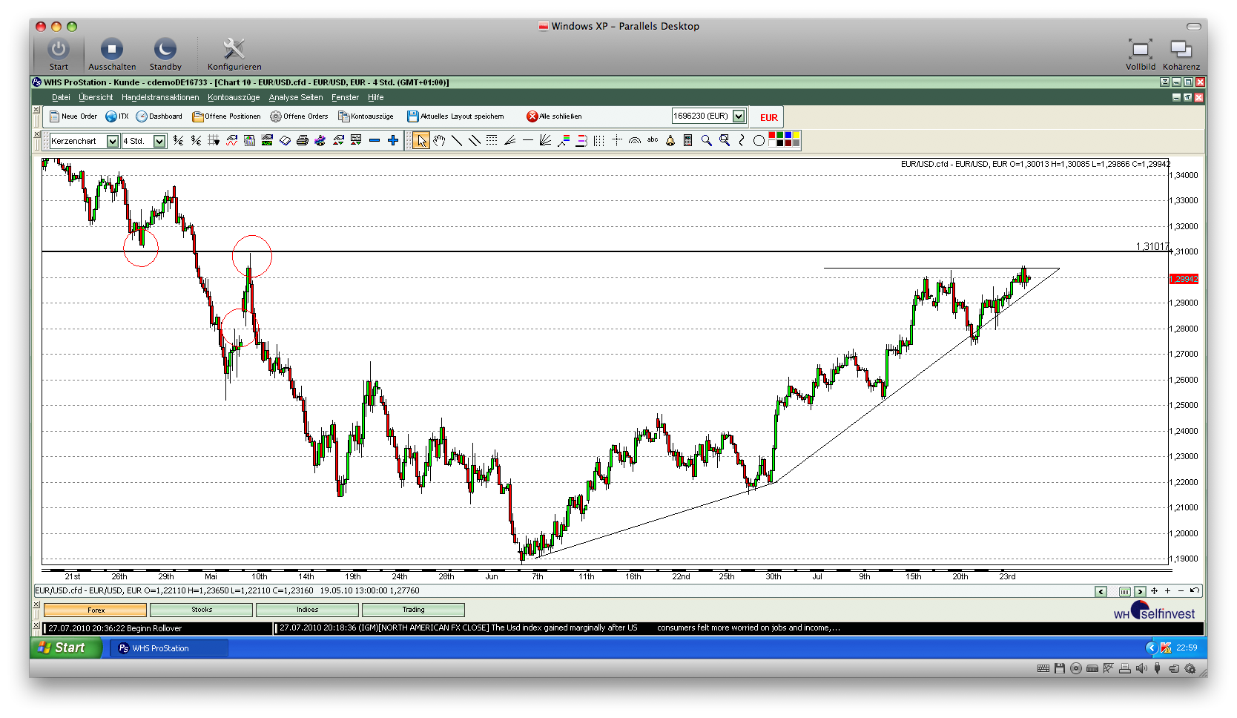
Task: Open the 1696230 (EUR) account dropdown
Action: tap(739, 116)
